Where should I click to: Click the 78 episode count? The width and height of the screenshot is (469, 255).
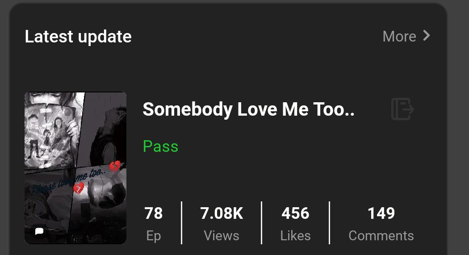coord(154,213)
